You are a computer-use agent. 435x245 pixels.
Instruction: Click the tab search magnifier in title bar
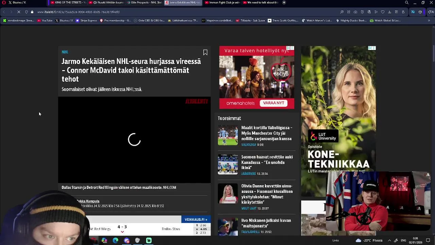click(407, 2)
